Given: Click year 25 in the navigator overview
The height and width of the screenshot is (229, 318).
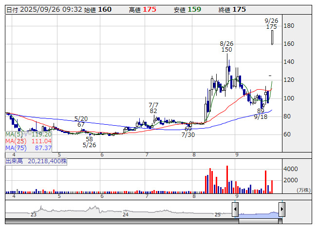Looking at the screenshot, I should point(218,214).
